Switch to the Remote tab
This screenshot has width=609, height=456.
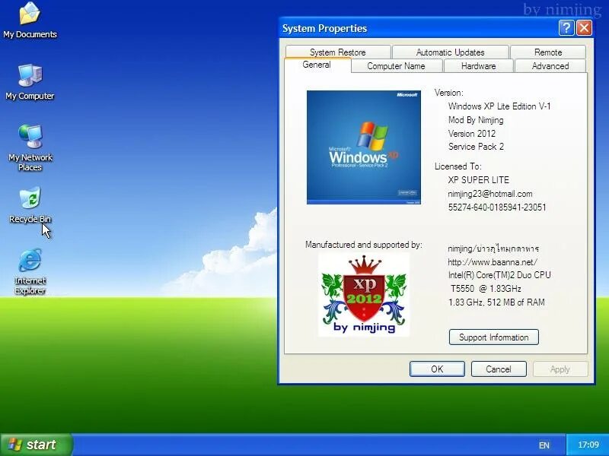point(548,52)
